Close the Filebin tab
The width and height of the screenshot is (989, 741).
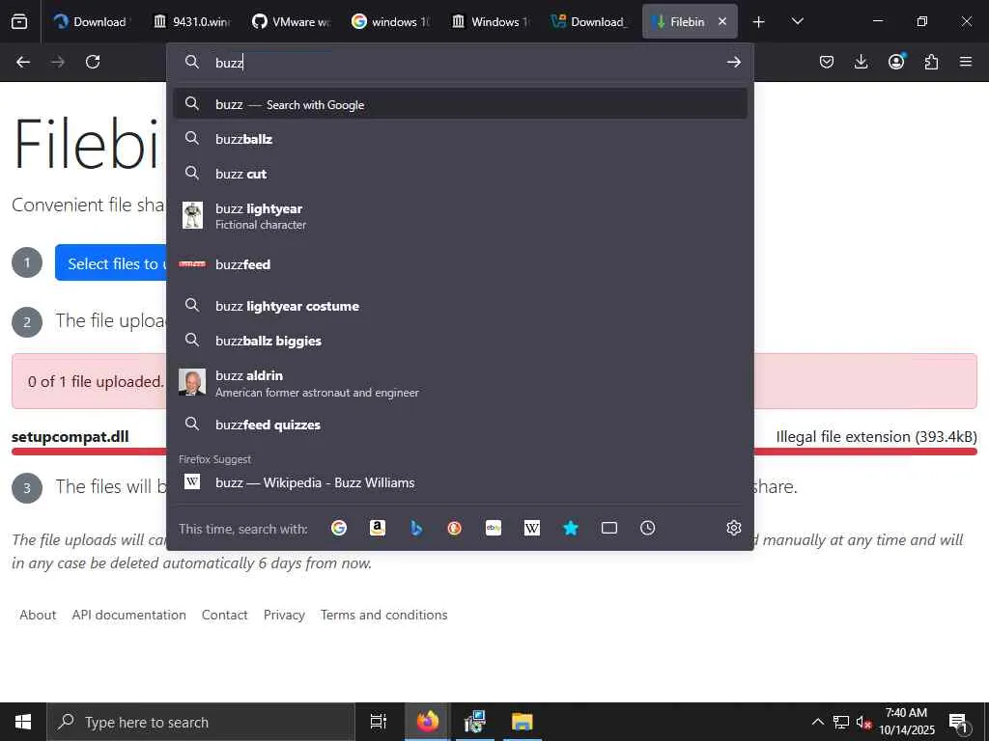coord(722,21)
